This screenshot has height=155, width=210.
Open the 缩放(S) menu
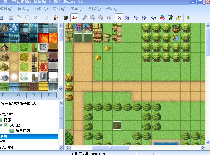pyautogui.click(x=59, y=9)
